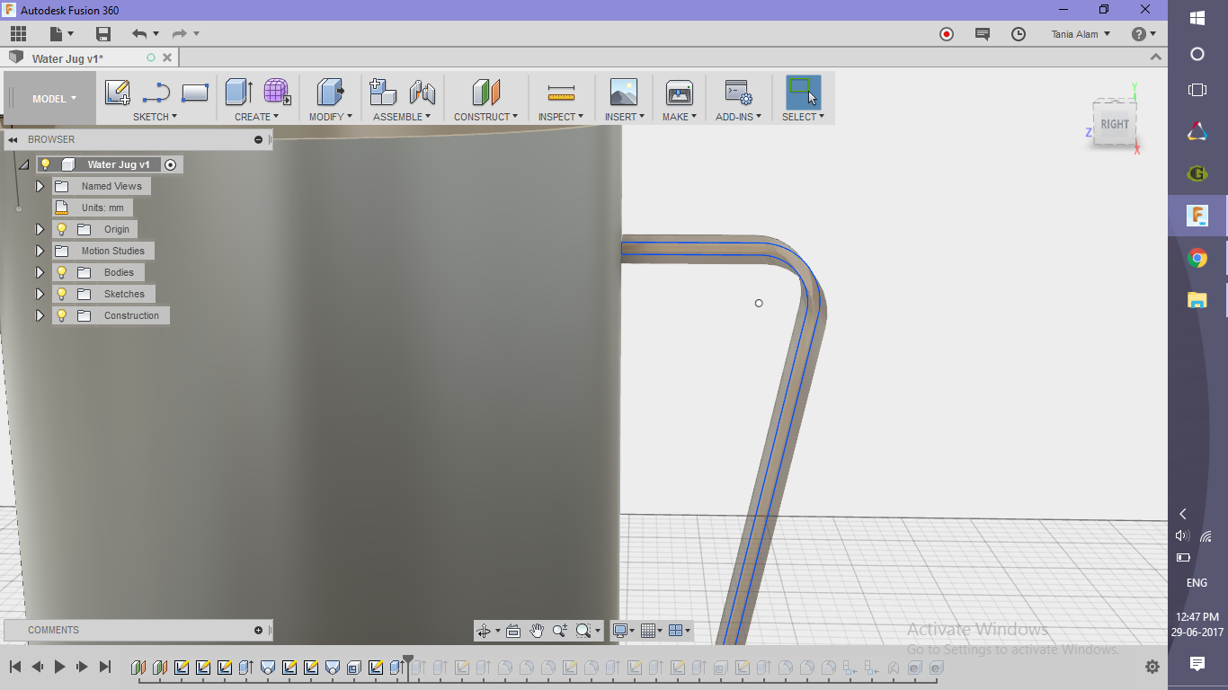
Task: Activate the Select tool
Action: click(803, 93)
